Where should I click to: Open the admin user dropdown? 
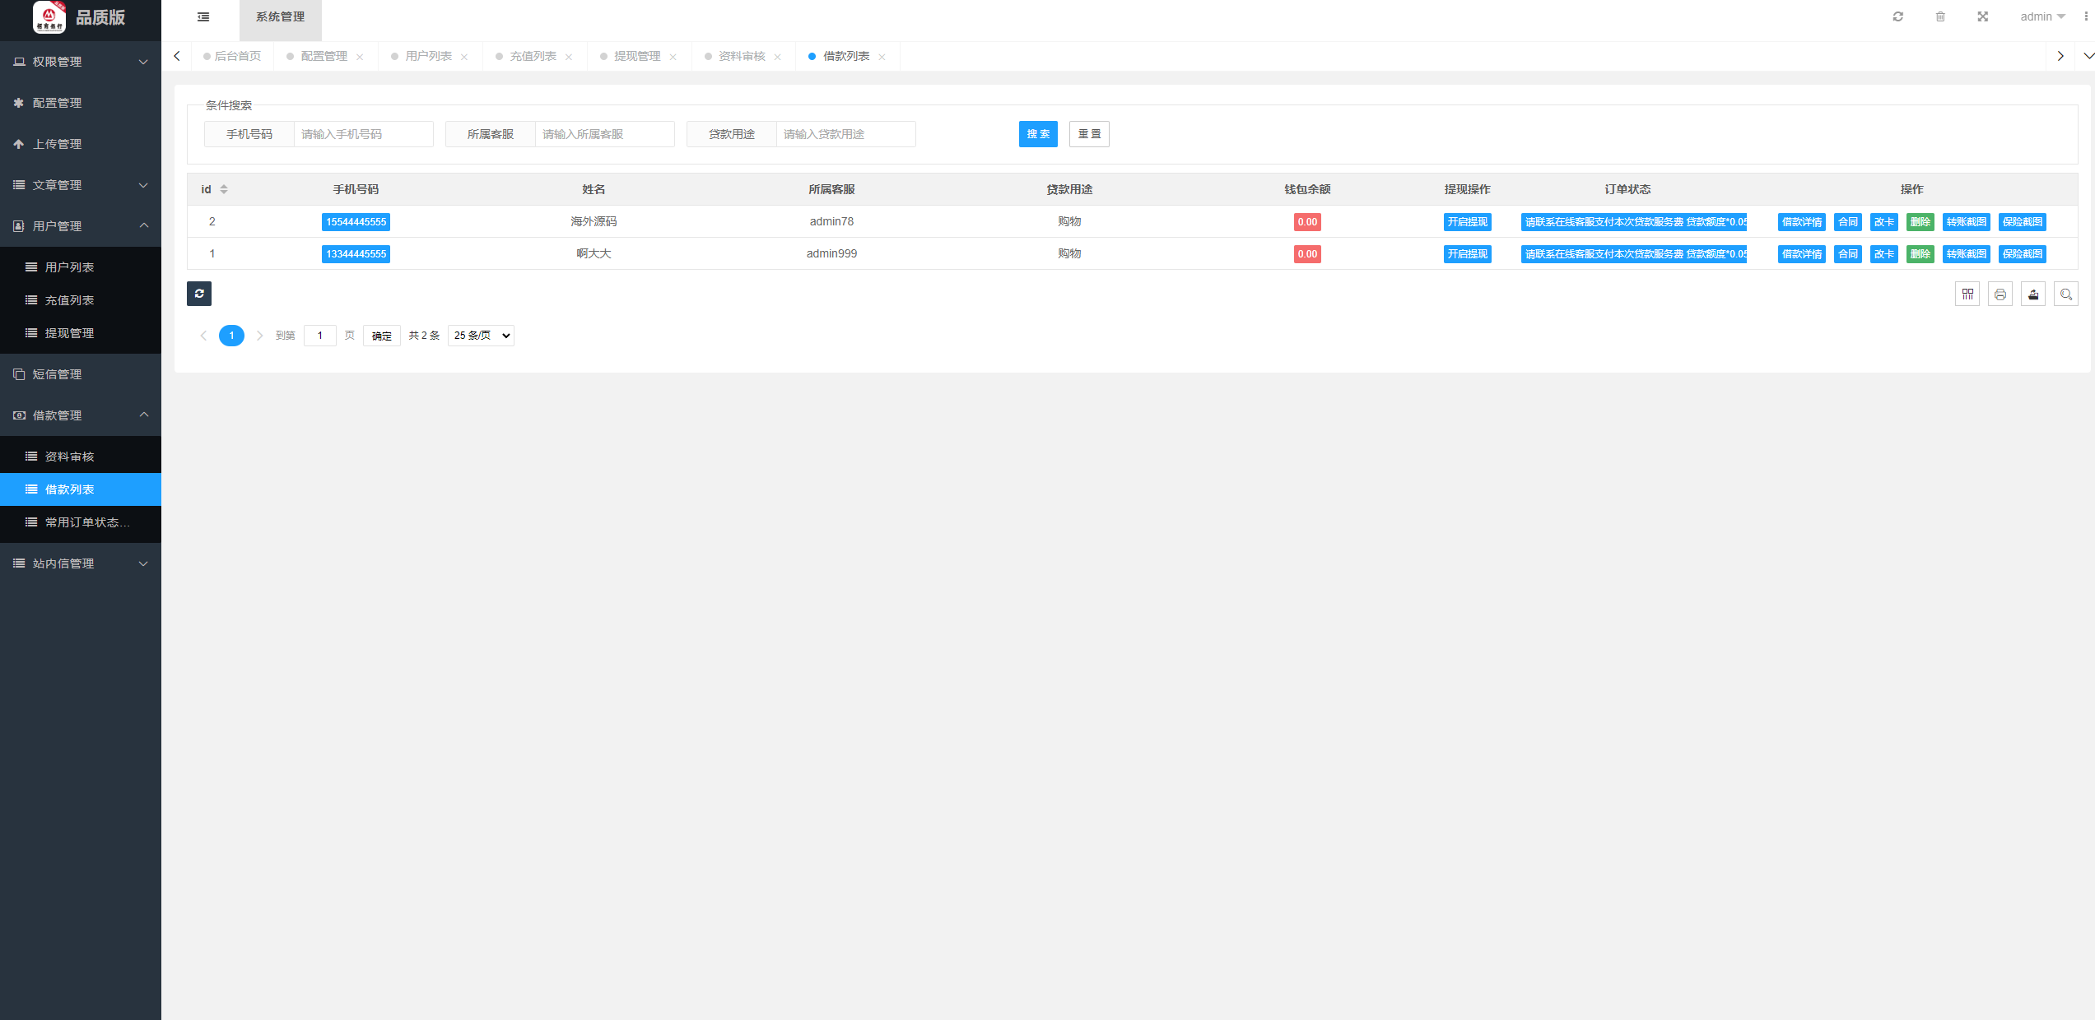(2041, 17)
